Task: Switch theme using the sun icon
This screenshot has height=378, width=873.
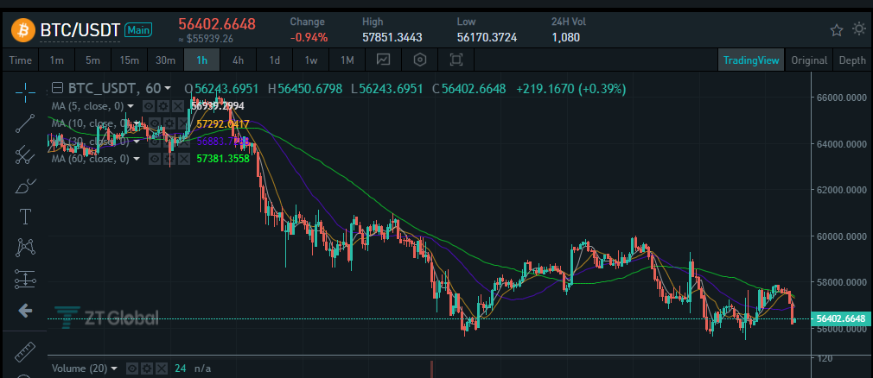Action: coord(859,29)
